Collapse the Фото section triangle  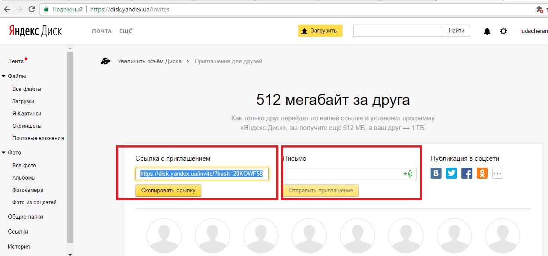[4, 152]
